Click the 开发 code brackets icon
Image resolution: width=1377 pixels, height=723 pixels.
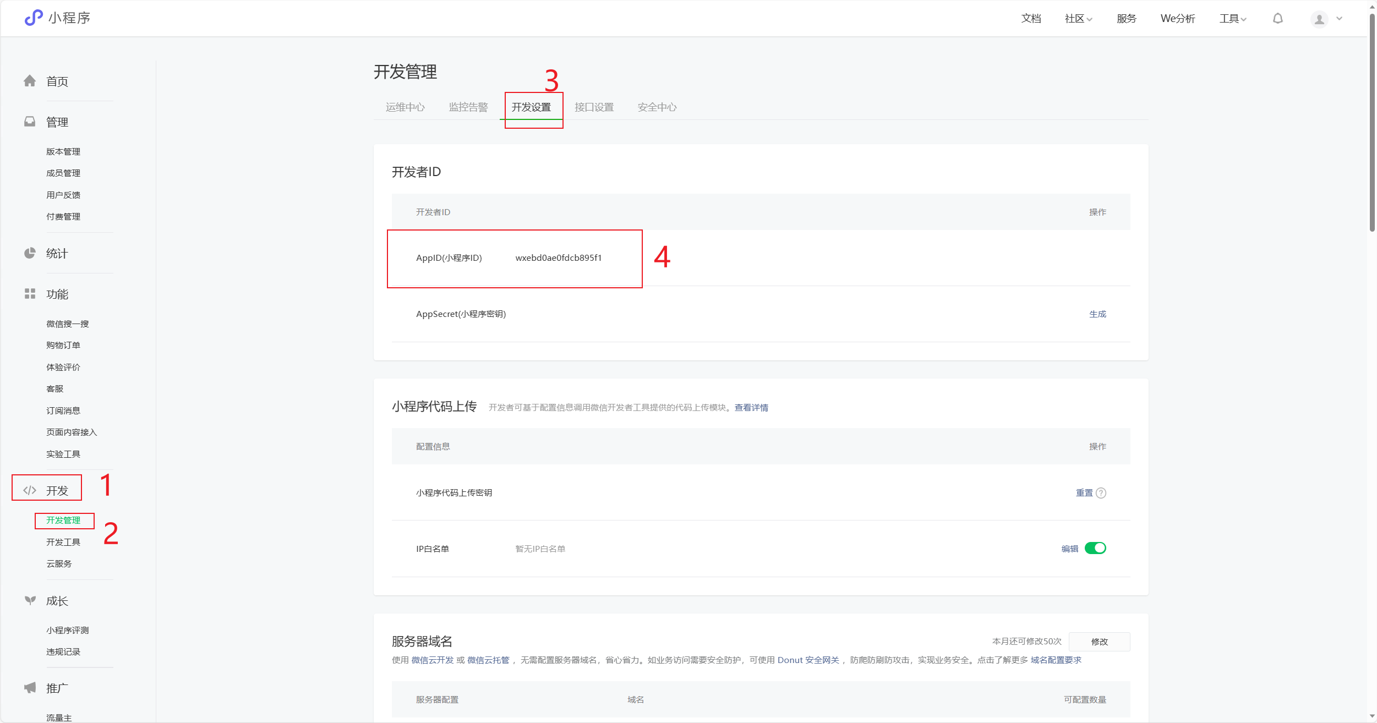[30, 490]
